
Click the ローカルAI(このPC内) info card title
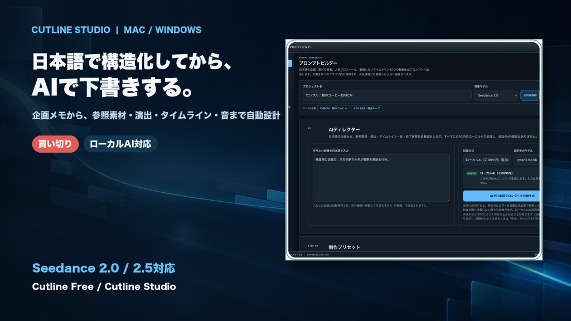[496, 173]
